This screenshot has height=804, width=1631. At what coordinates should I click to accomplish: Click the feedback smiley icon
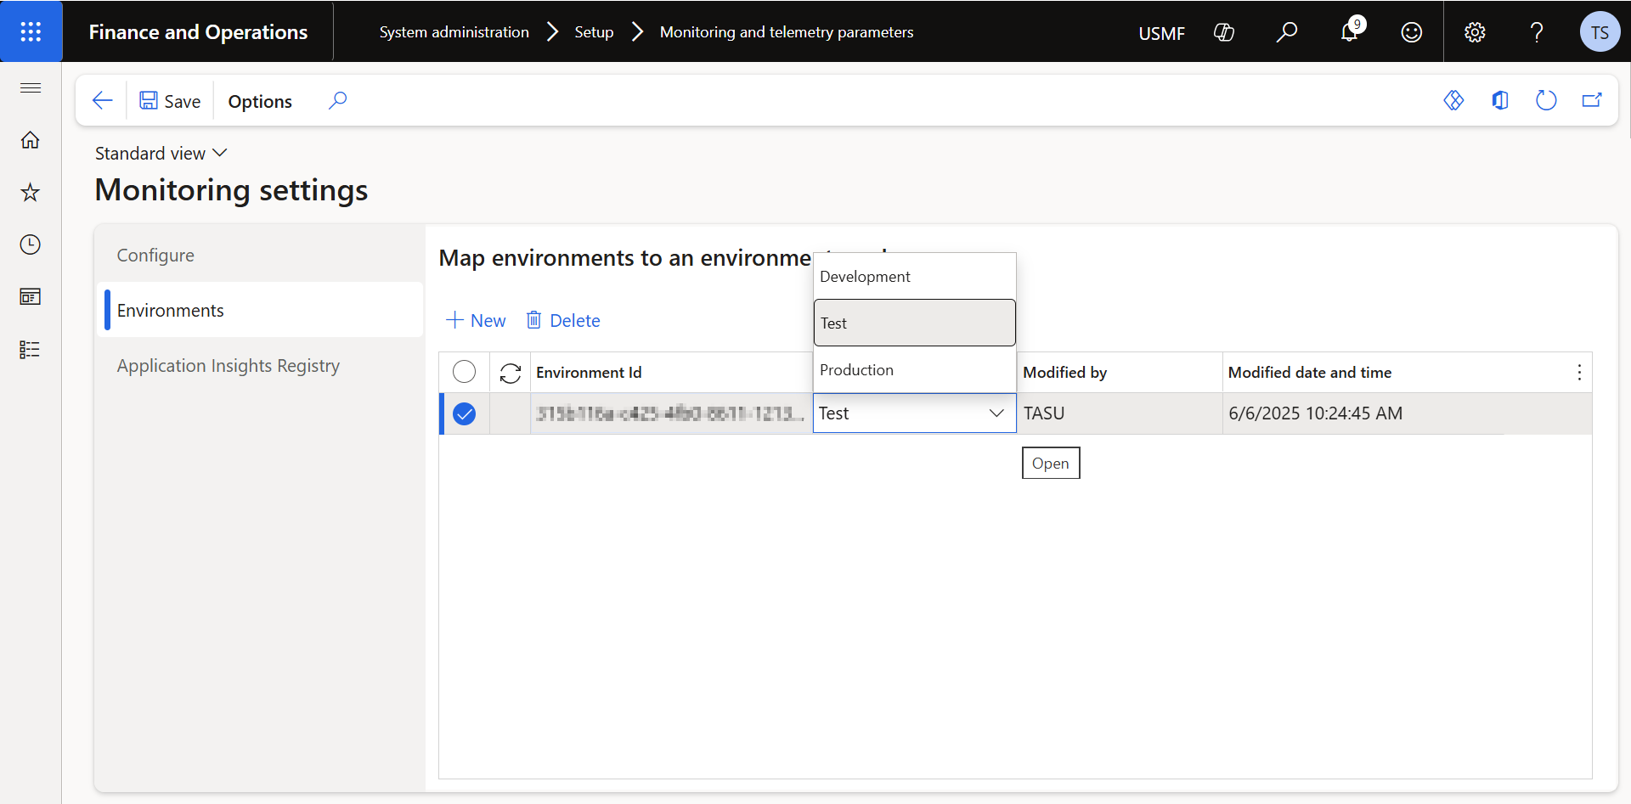(1412, 32)
